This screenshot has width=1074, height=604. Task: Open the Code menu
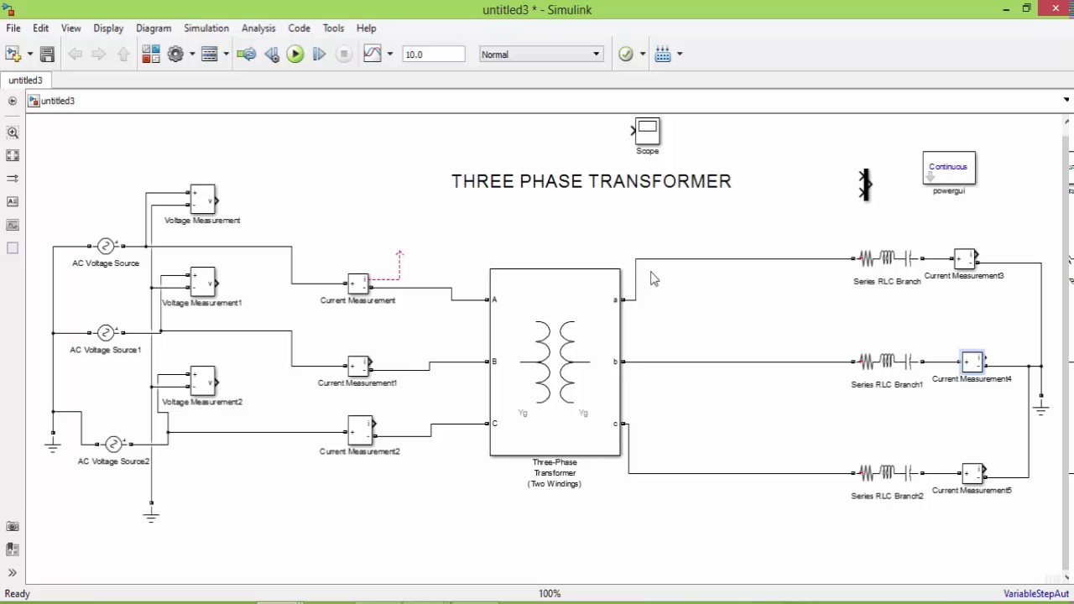click(299, 28)
